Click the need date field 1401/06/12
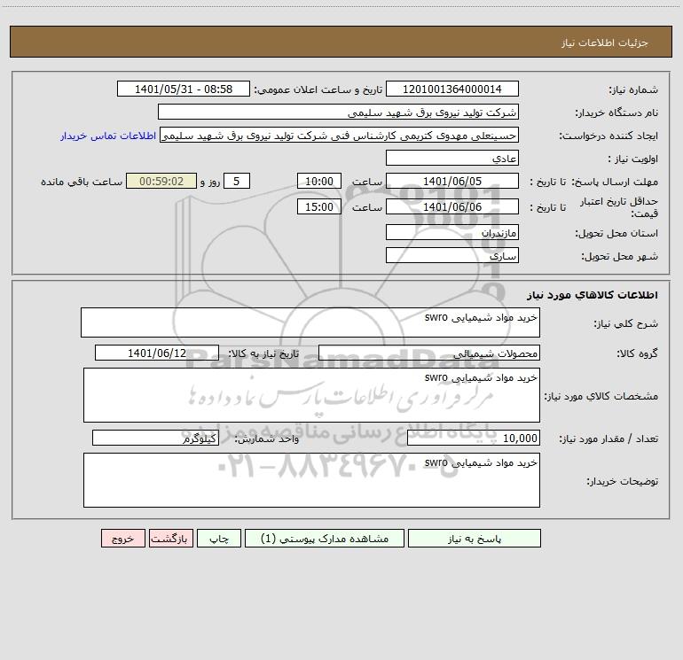 [x=157, y=353]
